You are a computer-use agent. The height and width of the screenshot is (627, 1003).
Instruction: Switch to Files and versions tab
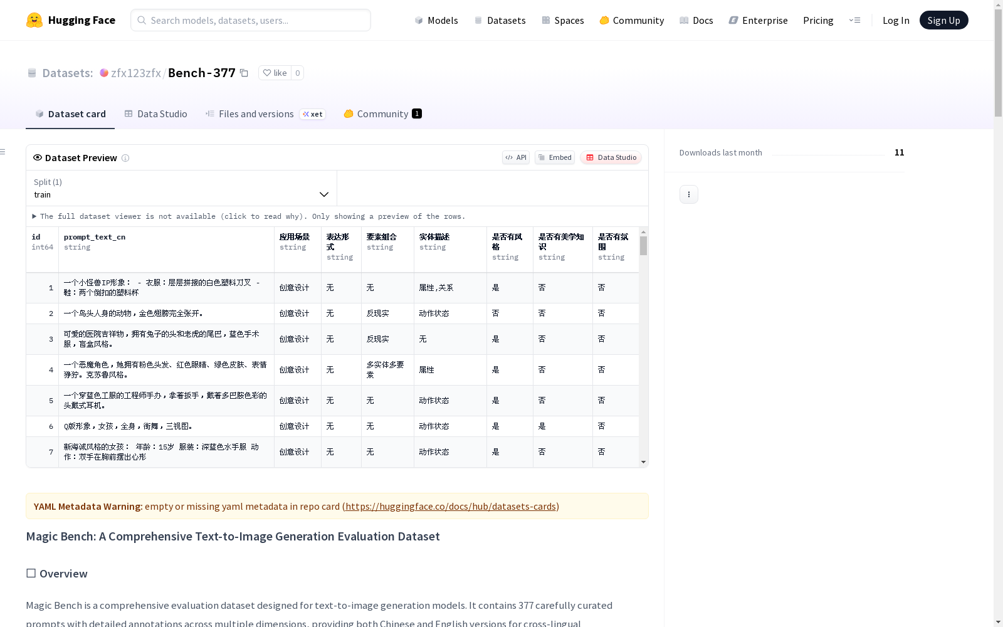[265, 114]
